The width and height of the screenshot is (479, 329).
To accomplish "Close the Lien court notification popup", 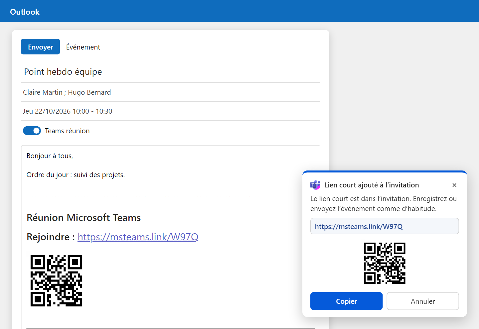I will pos(454,185).
